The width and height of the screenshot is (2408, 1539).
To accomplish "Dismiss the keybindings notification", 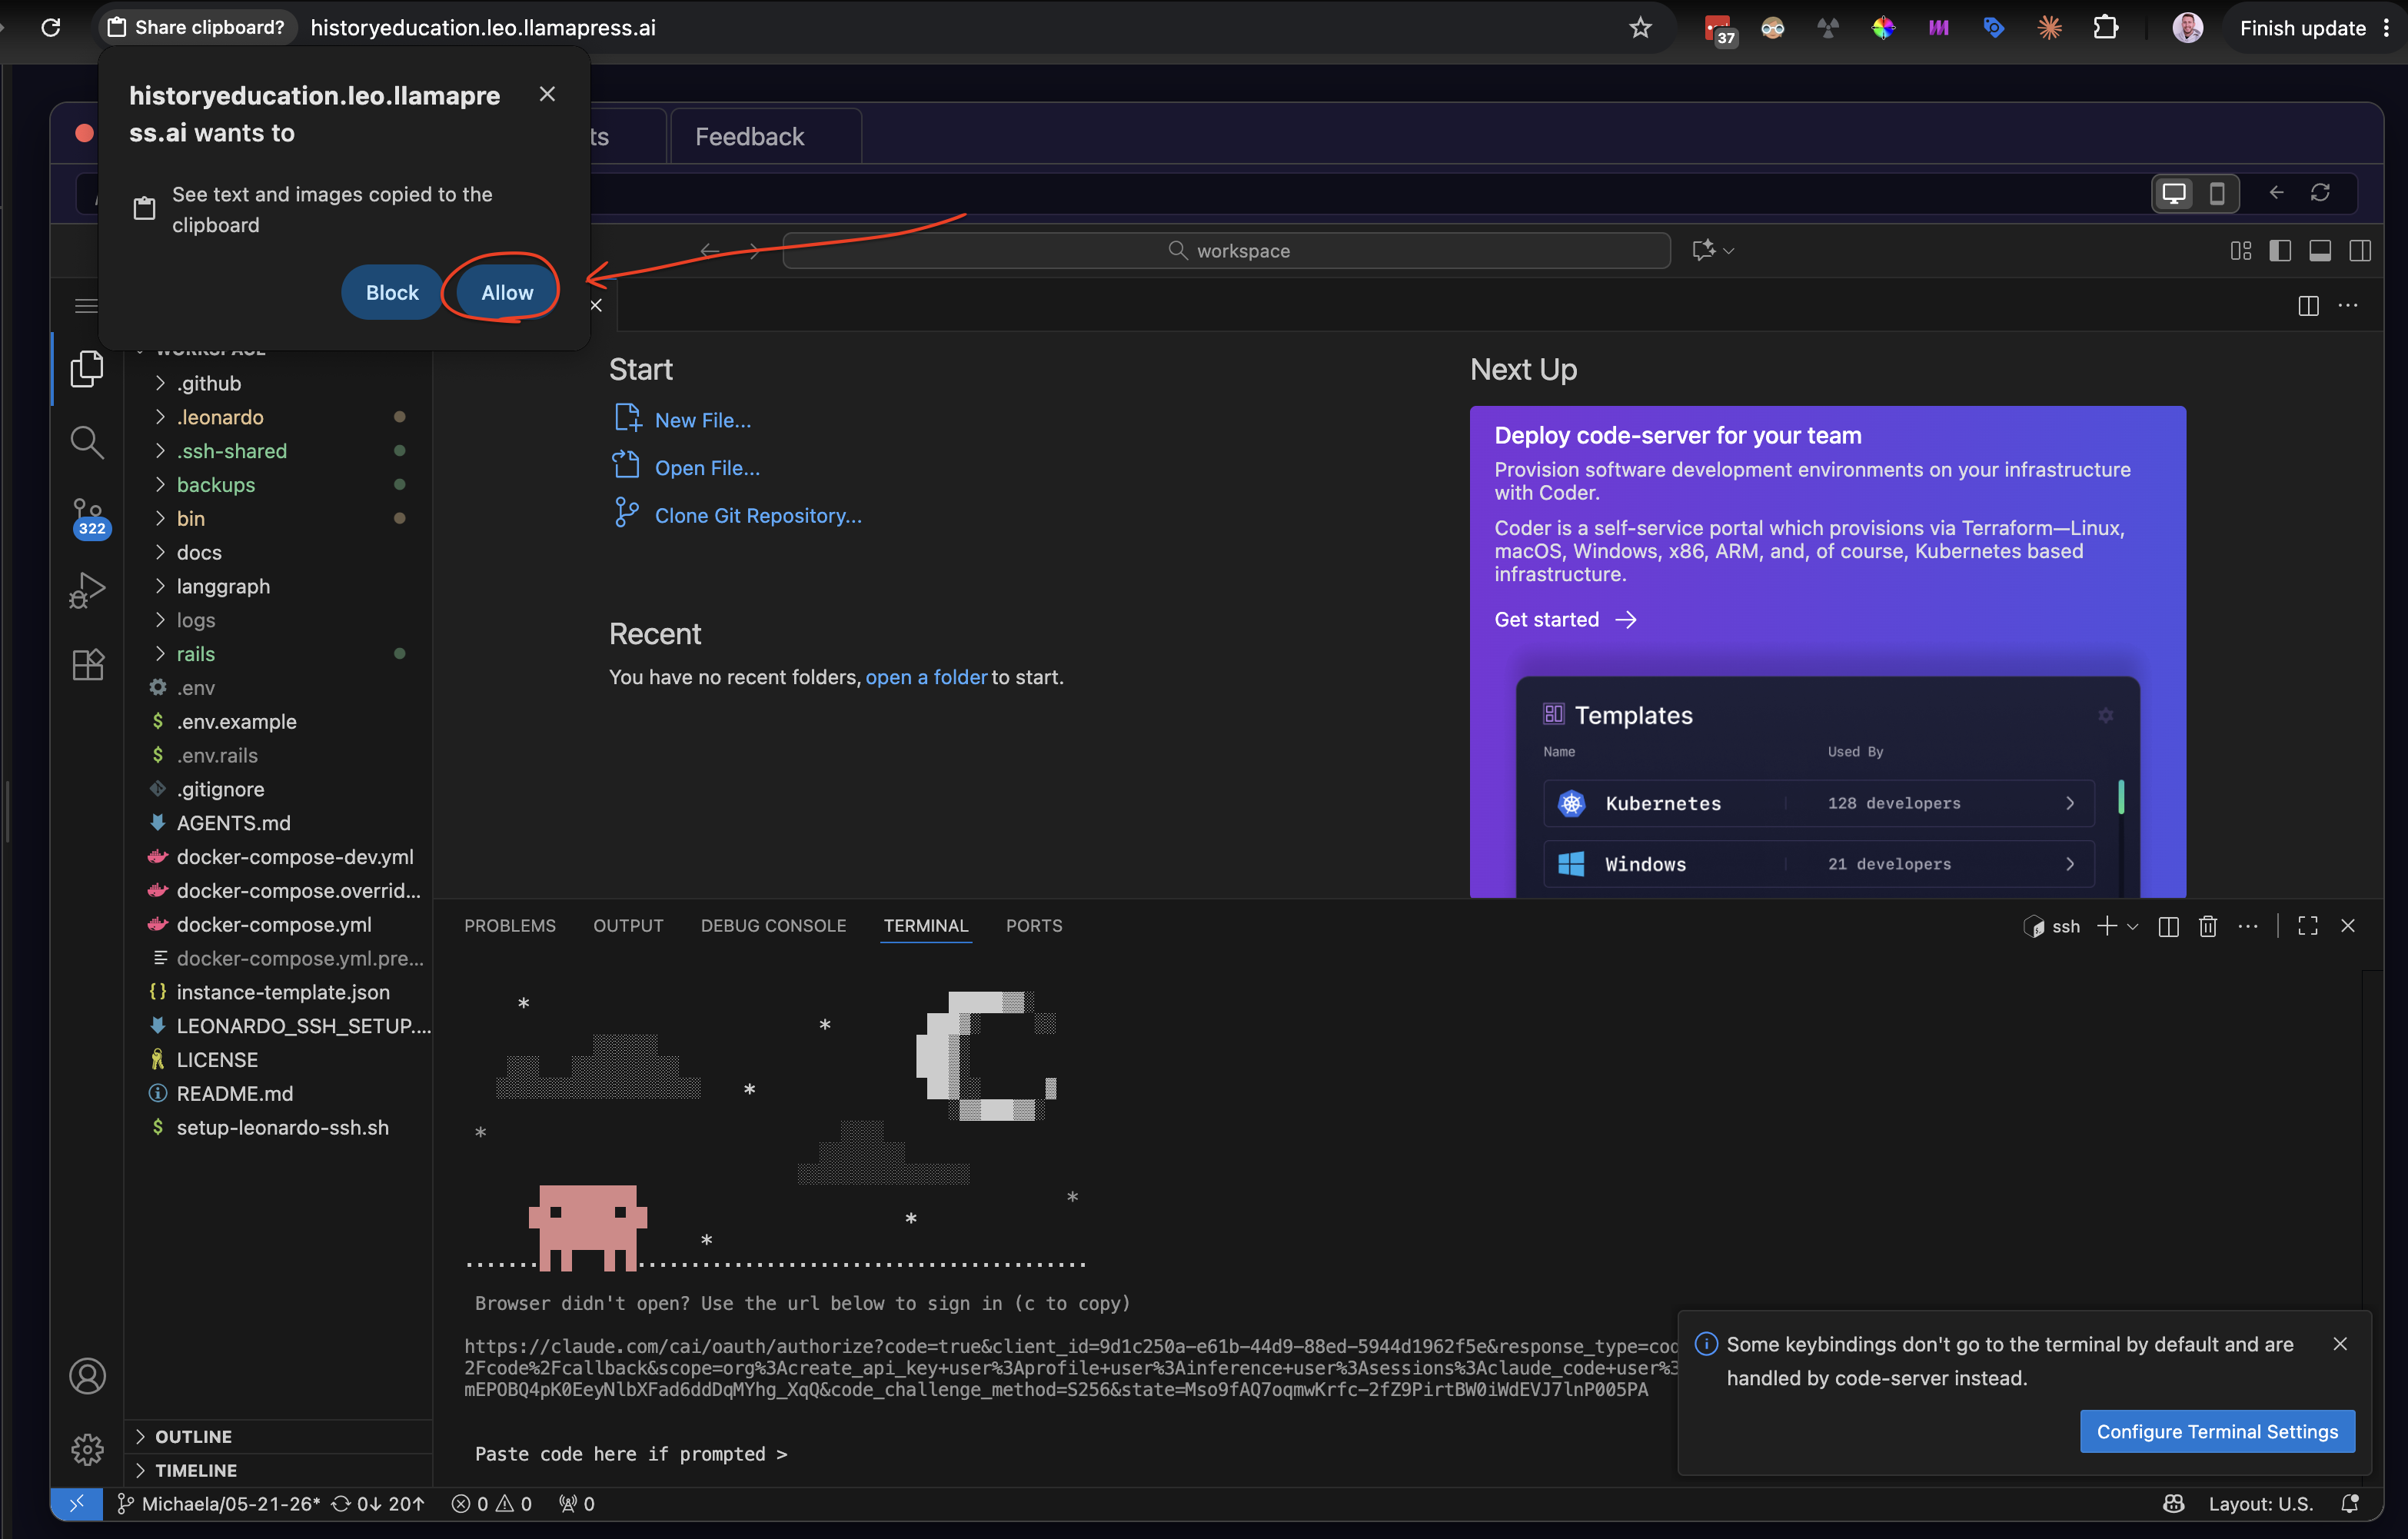I will [x=2339, y=1344].
